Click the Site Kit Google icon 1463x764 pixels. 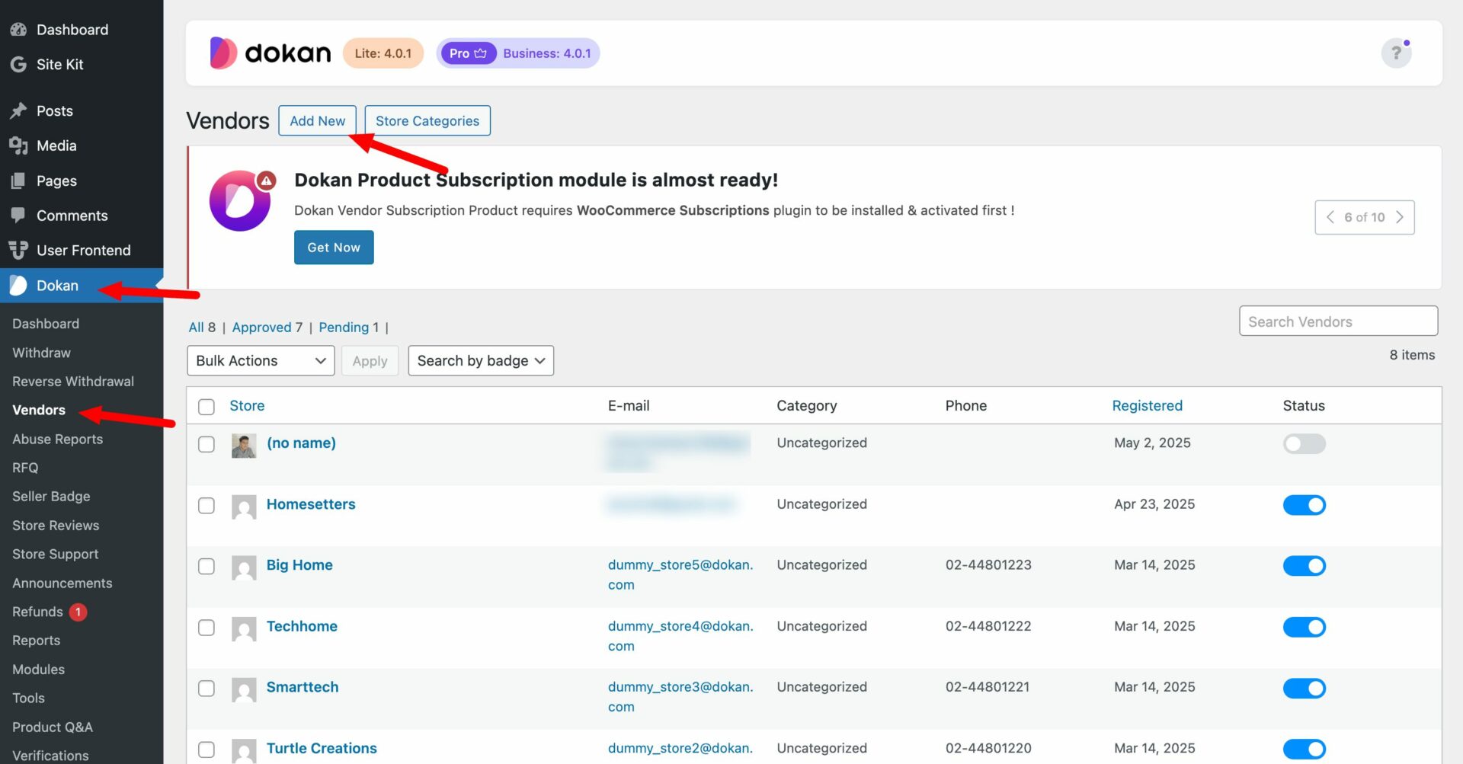(18, 65)
